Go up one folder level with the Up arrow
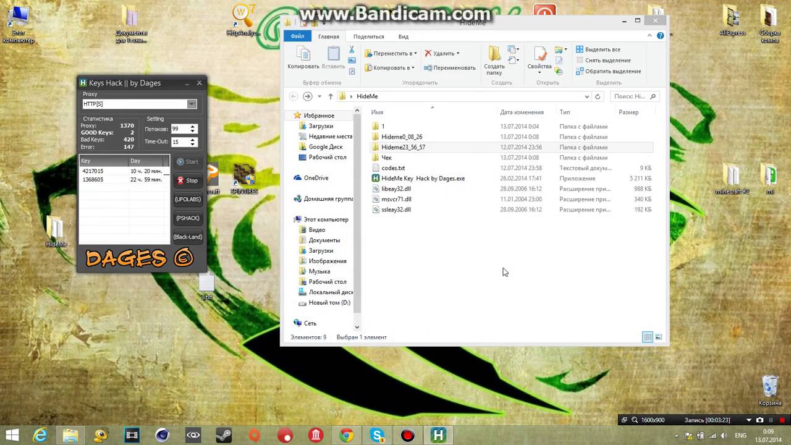Viewport: 791px width, 445px height. coord(331,96)
